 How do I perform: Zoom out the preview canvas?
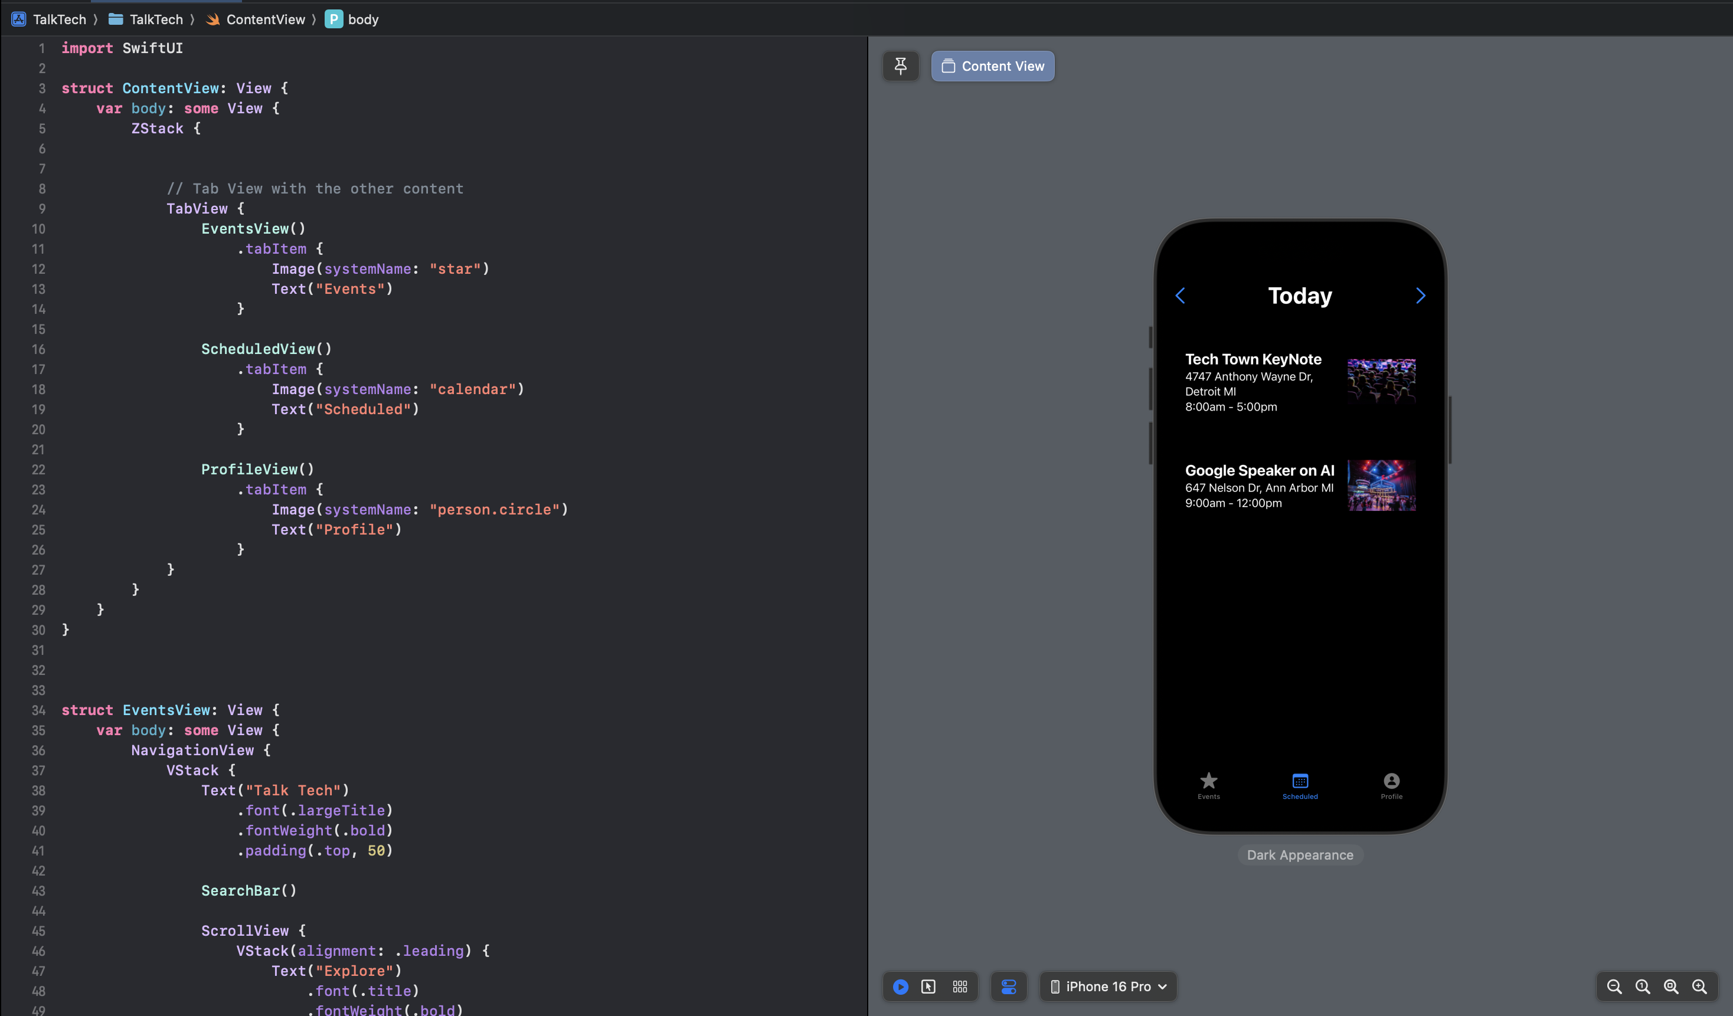[1614, 986]
